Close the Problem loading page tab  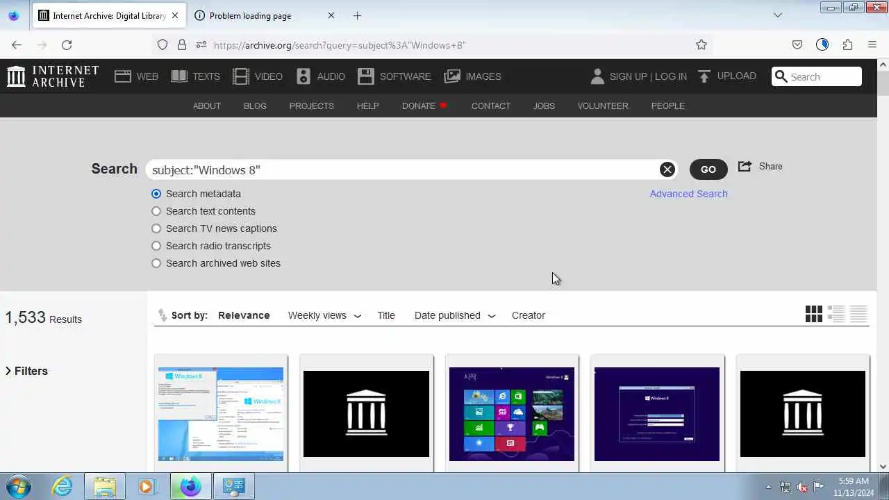(331, 15)
